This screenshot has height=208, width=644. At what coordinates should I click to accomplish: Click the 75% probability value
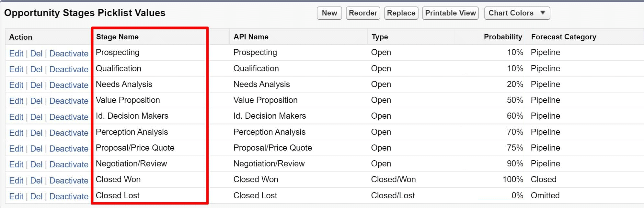[x=515, y=148]
